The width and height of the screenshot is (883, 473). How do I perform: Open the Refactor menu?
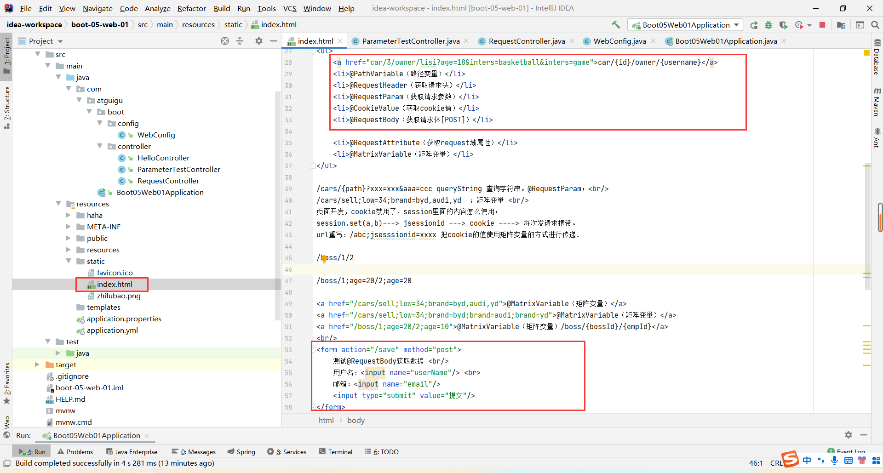point(191,8)
